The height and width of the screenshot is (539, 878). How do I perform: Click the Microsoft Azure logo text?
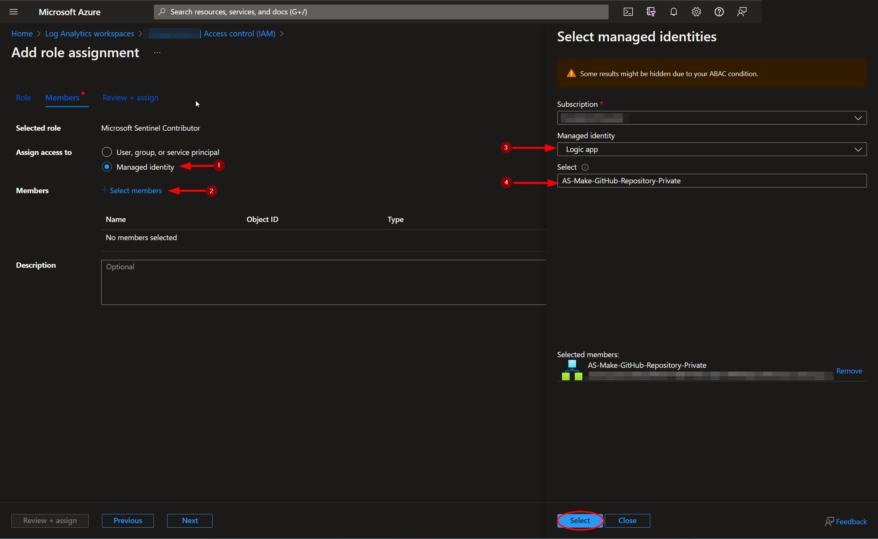click(x=69, y=12)
